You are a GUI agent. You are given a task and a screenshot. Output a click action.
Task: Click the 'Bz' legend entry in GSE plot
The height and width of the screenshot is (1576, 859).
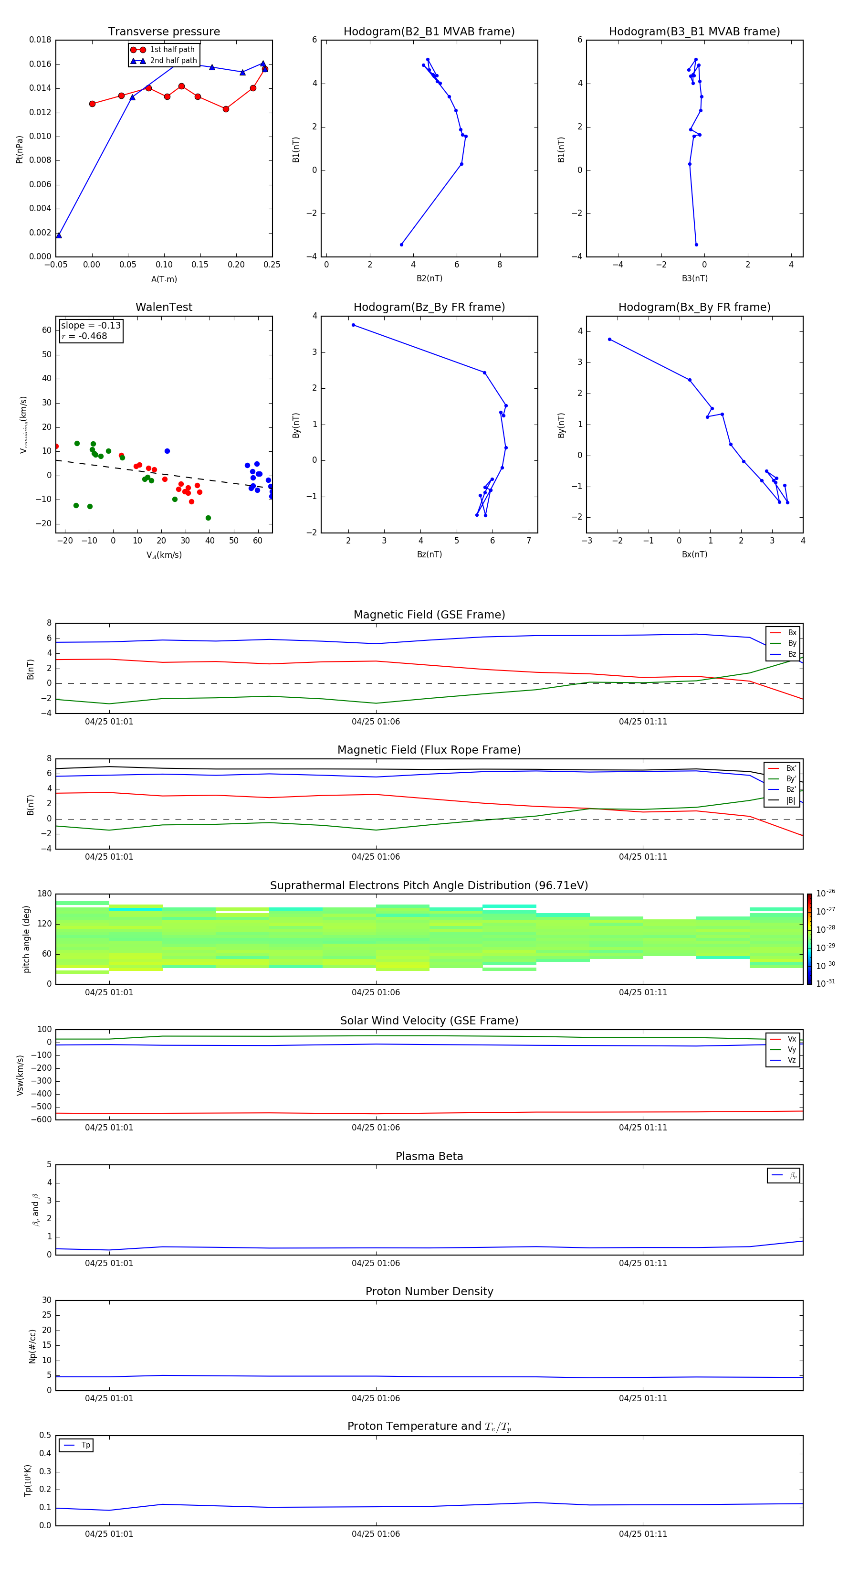(x=783, y=654)
